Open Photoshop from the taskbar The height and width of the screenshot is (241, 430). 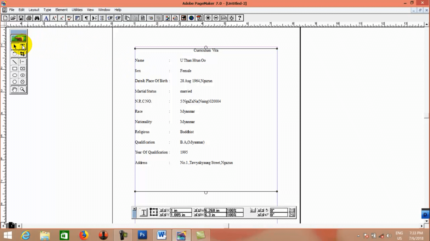pyautogui.click(x=142, y=235)
